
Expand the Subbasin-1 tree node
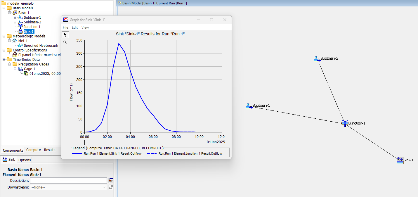15,18
